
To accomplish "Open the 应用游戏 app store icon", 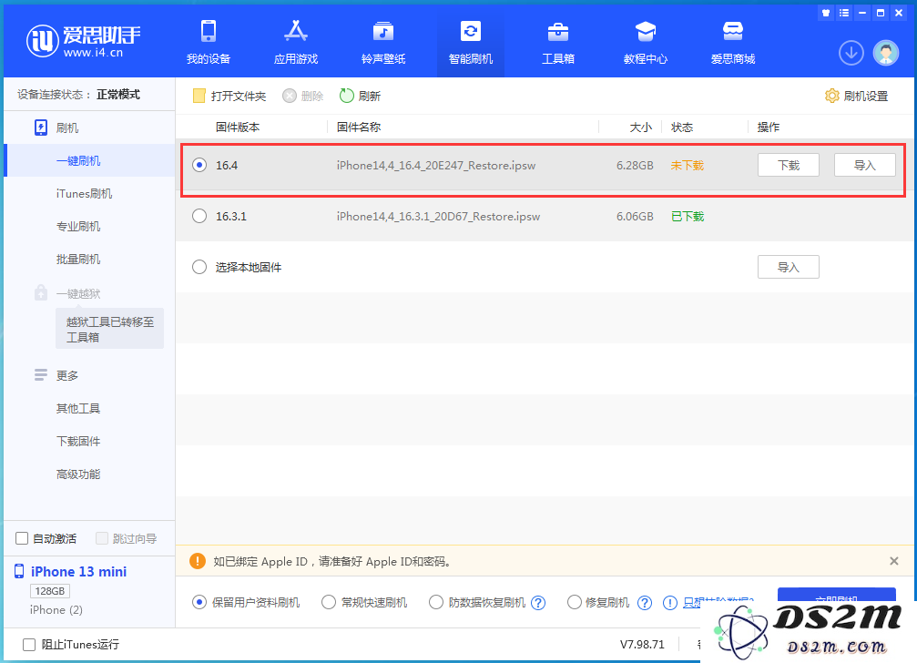I will tap(296, 32).
